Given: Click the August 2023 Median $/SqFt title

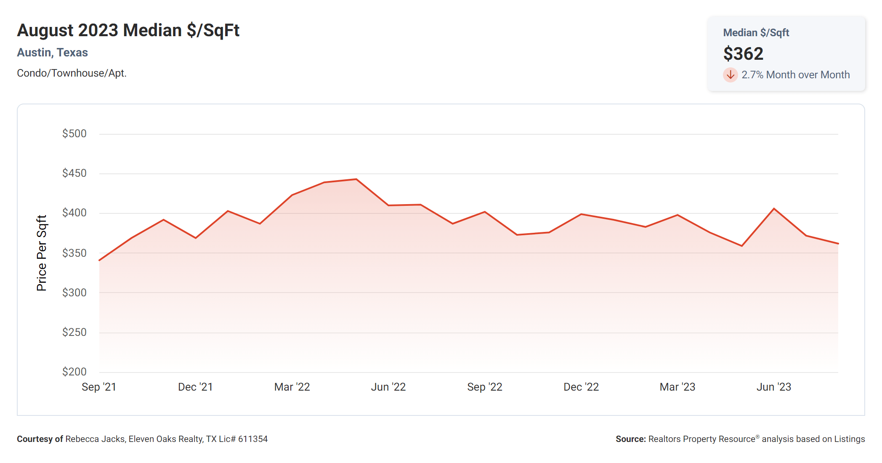Looking at the screenshot, I should (128, 30).
